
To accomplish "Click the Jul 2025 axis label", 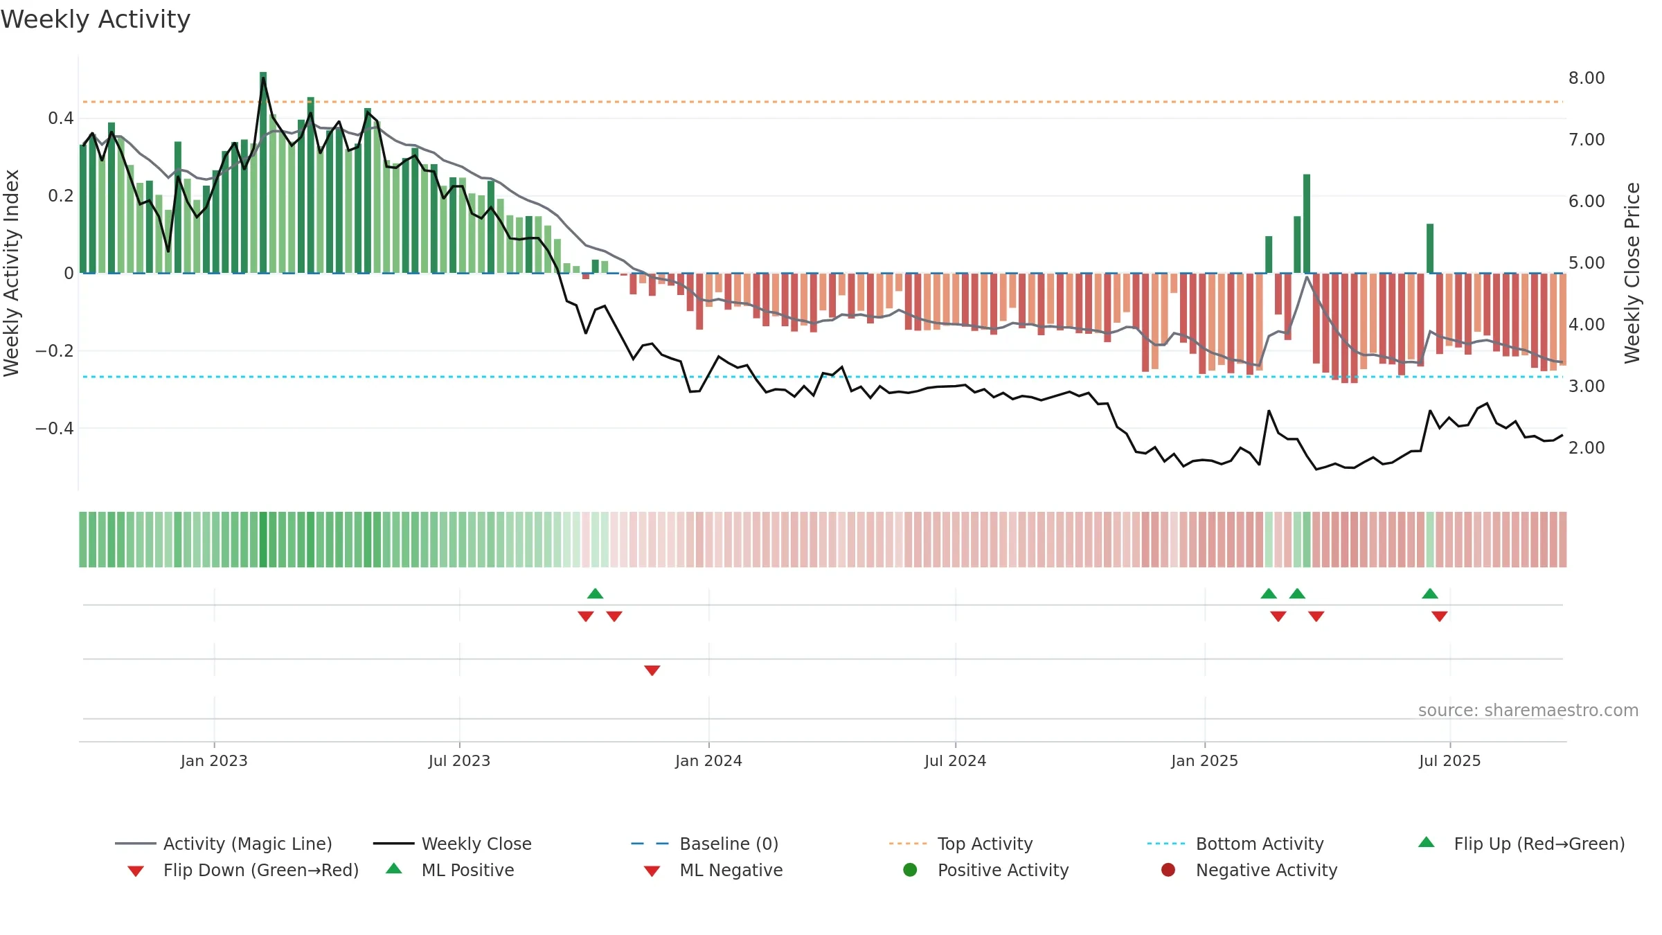I will 1449,761.
